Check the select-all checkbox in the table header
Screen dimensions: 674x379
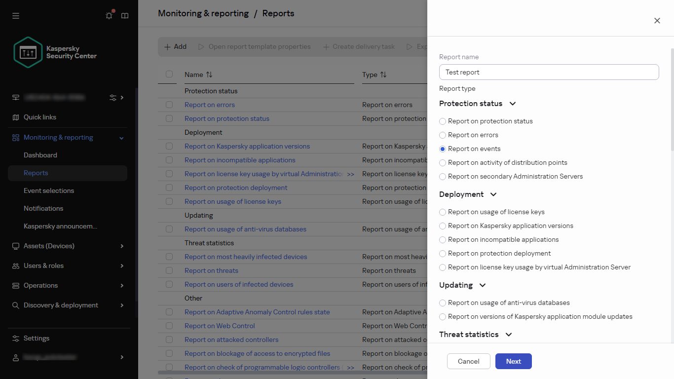tap(169, 74)
